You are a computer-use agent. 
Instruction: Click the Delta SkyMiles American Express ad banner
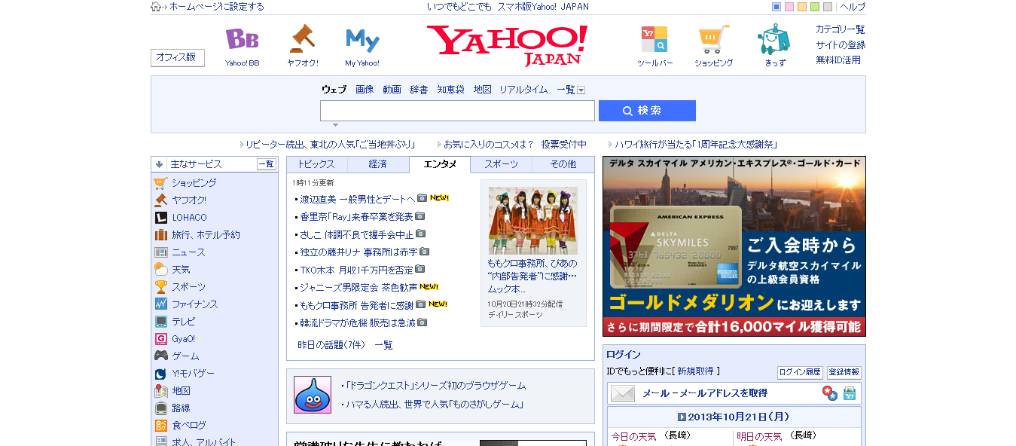pos(734,246)
